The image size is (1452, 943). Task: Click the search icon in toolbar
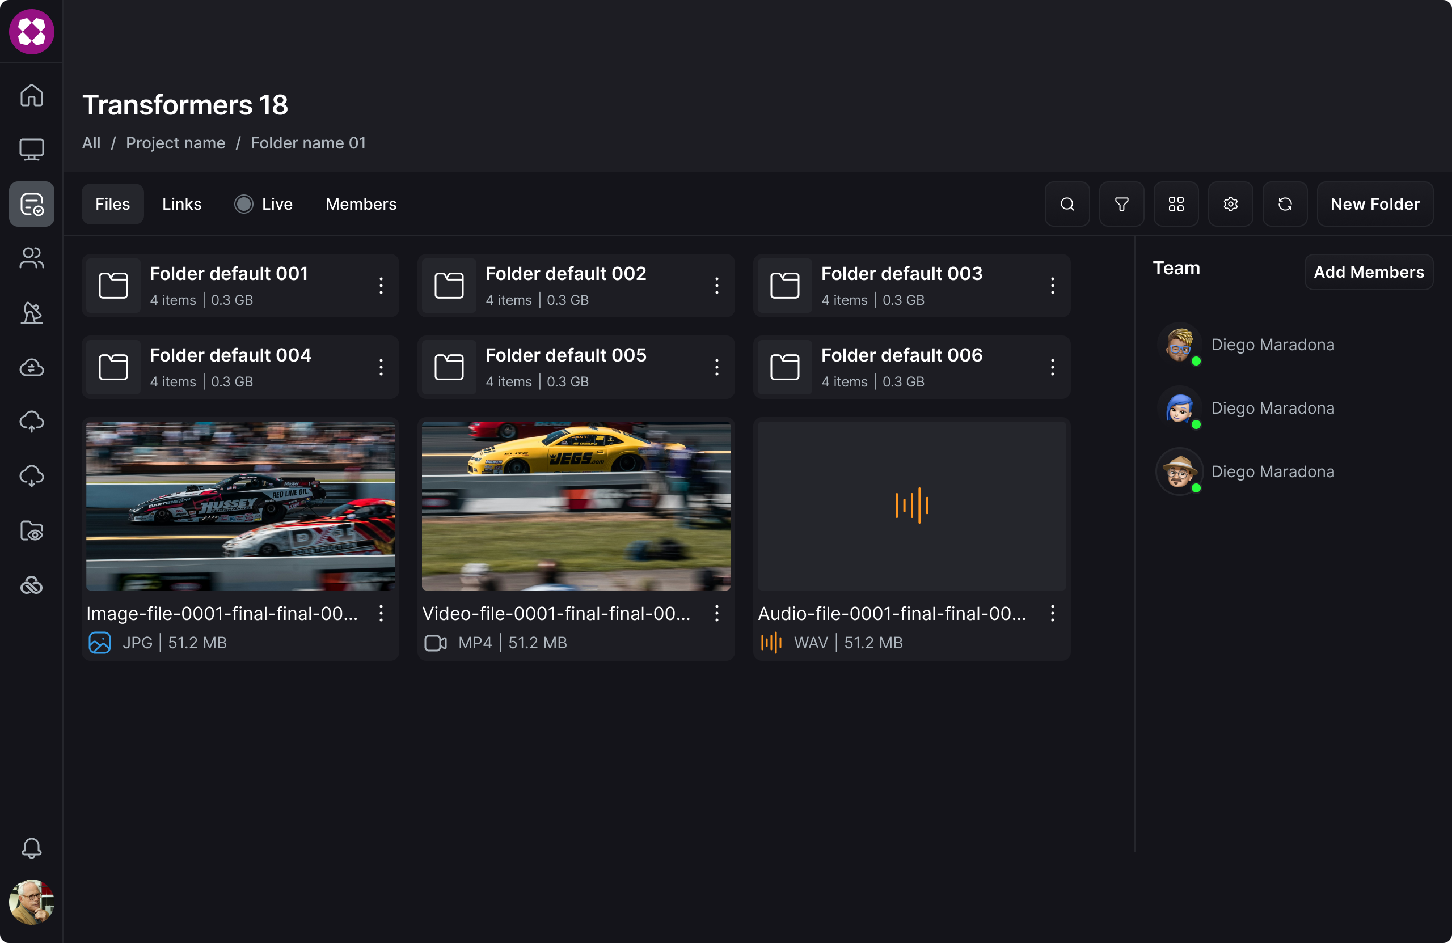click(x=1067, y=204)
